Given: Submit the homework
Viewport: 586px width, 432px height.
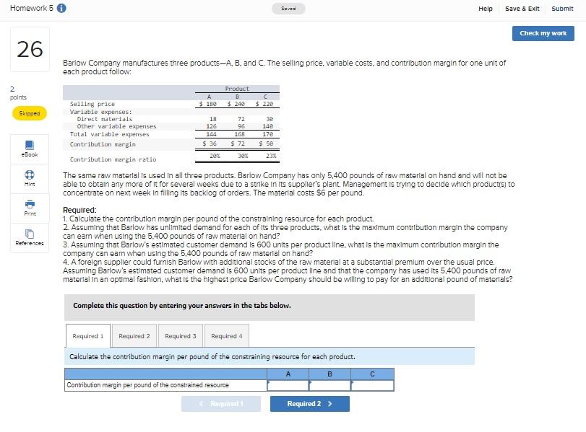Looking at the screenshot, I should click(562, 9).
